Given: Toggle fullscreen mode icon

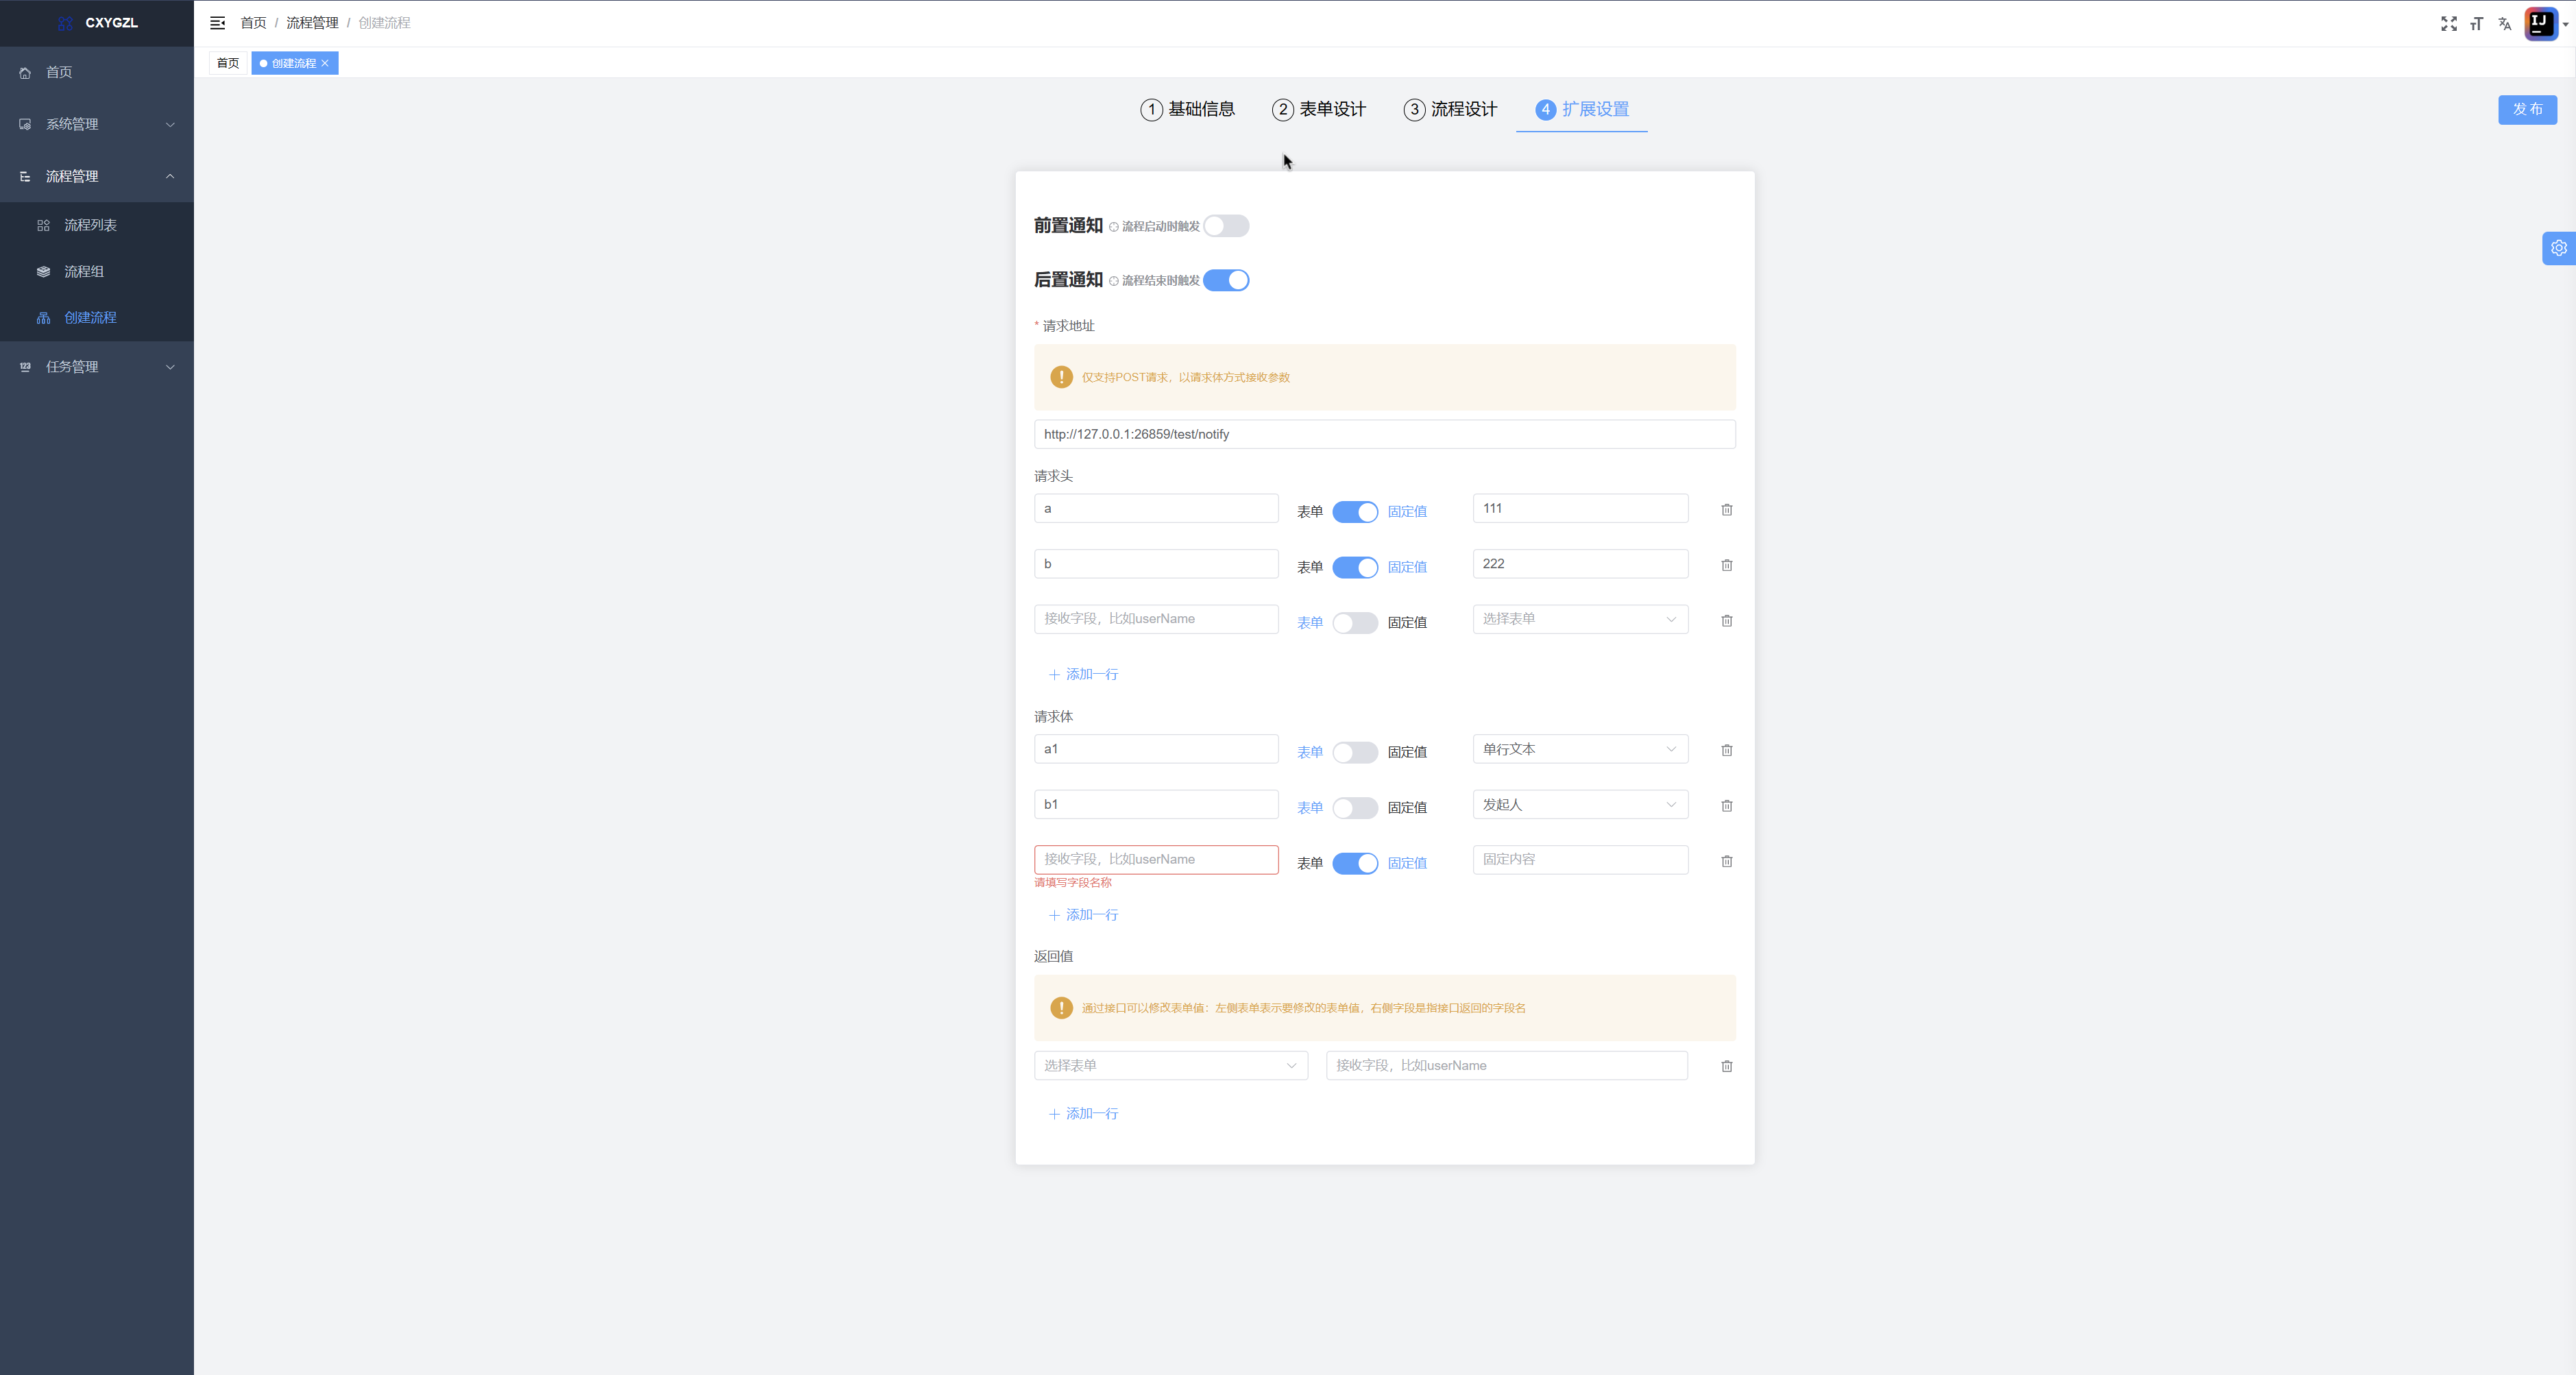Looking at the screenshot, I should 2449,23.
